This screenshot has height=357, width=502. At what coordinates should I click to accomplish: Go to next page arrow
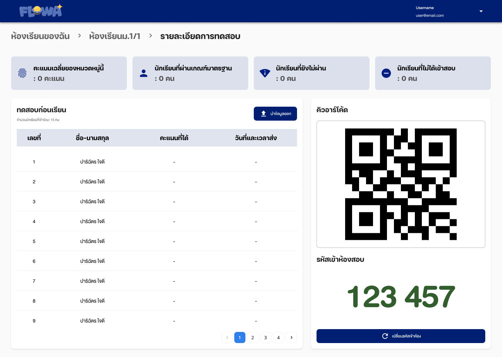(291, 337)
